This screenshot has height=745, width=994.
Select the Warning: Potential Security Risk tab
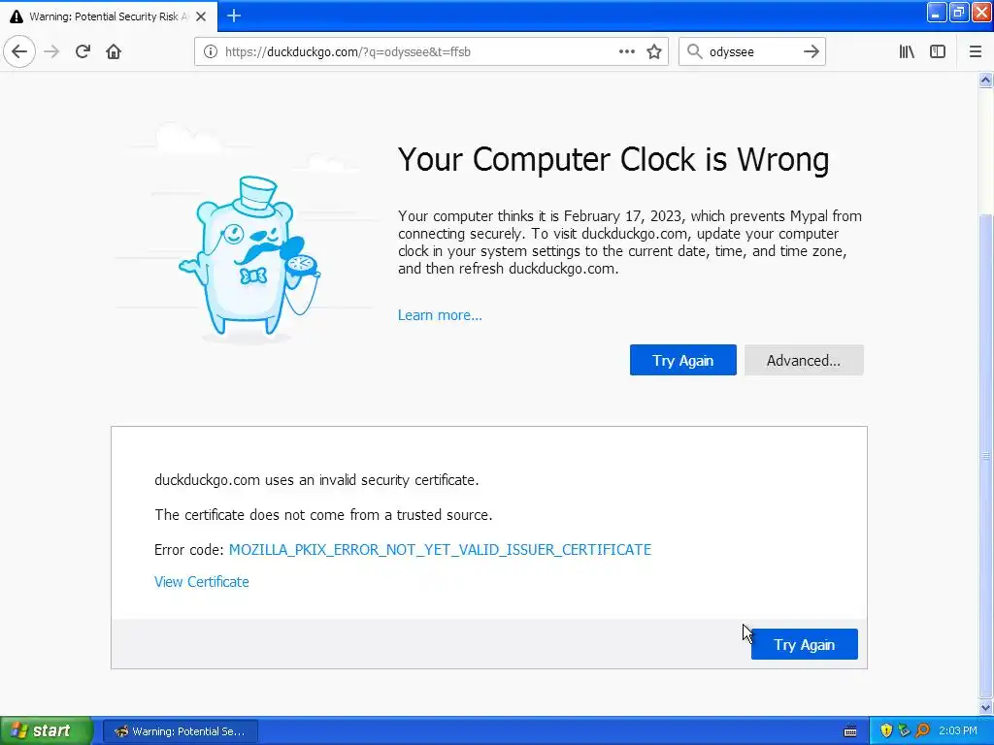click(109, 16)
